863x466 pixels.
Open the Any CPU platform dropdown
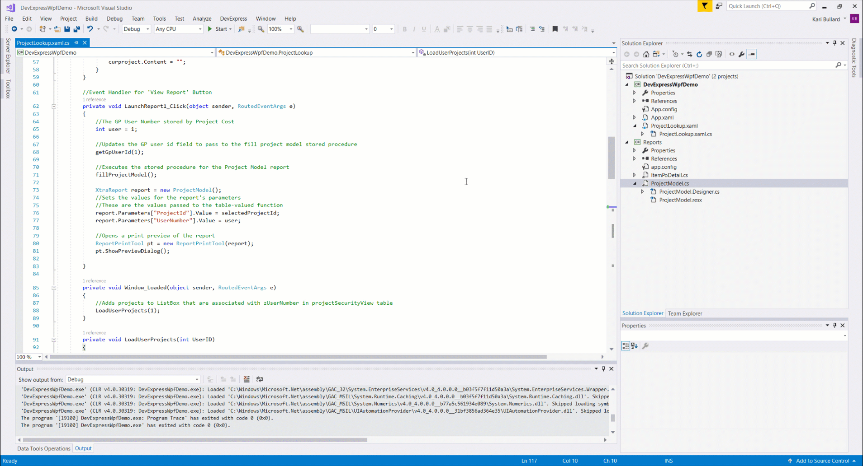click(178, 29)
